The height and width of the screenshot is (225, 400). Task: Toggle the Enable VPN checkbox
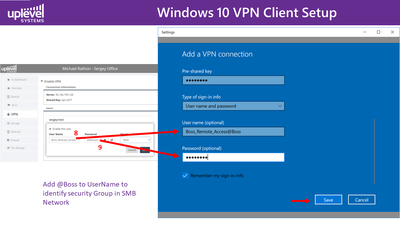(x=42, y=81)
